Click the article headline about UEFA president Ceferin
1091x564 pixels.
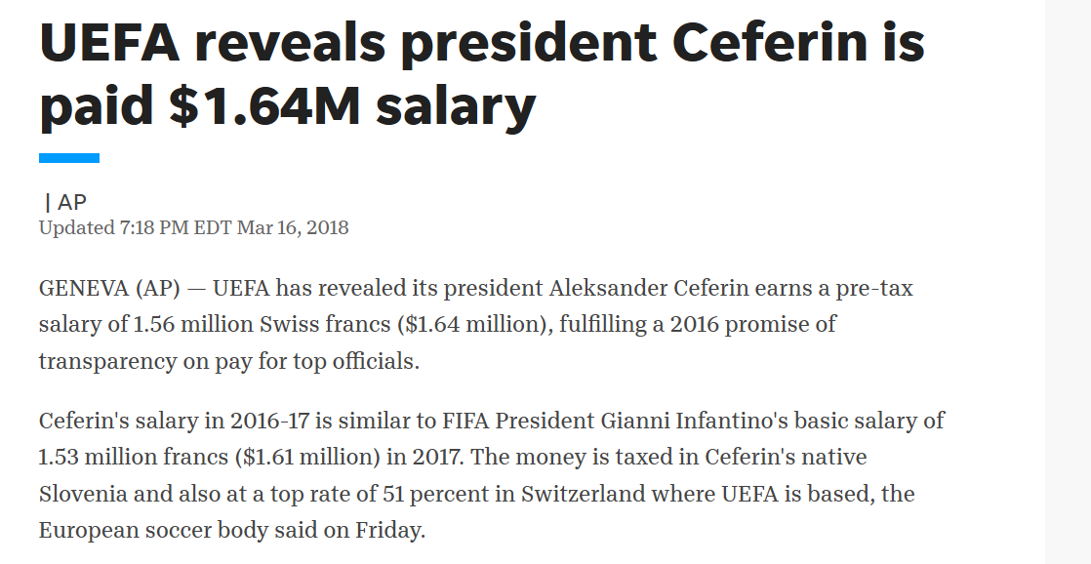coord(481,74)
